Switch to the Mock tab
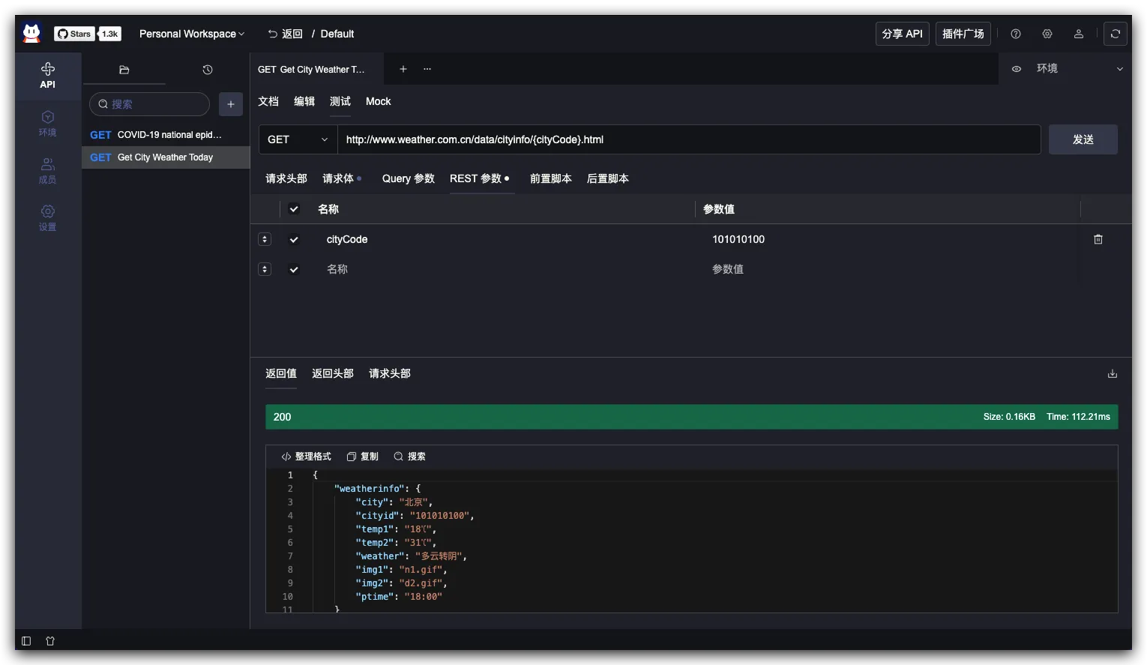1147x665 pixels. 378,101
